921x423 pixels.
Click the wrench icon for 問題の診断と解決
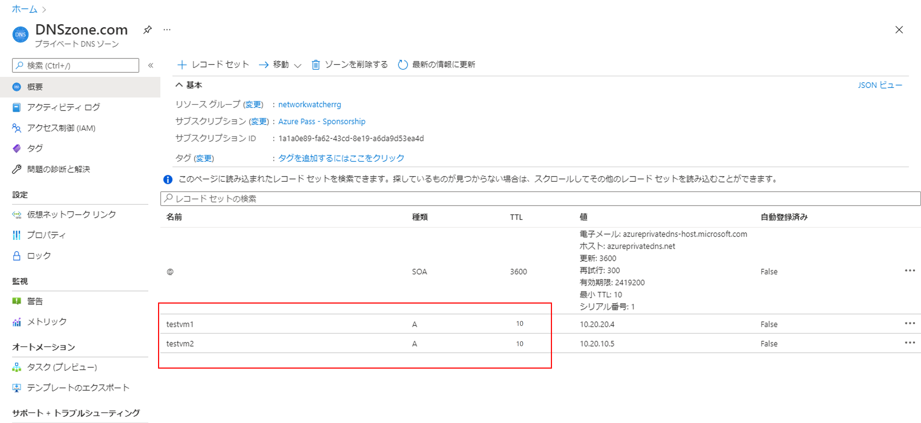16,169
